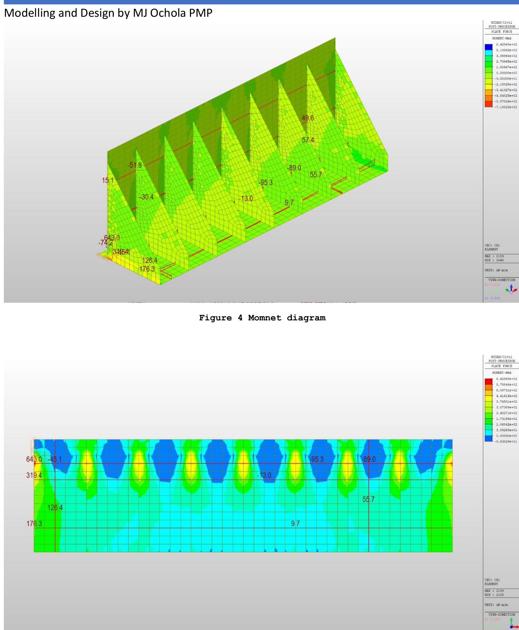Click legend value 2.40271e+02
This screenshot has width=519, height=630.
[x=506, y=413]
